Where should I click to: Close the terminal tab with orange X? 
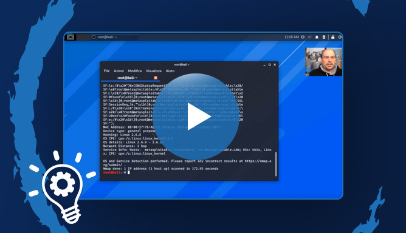[156, 78]
